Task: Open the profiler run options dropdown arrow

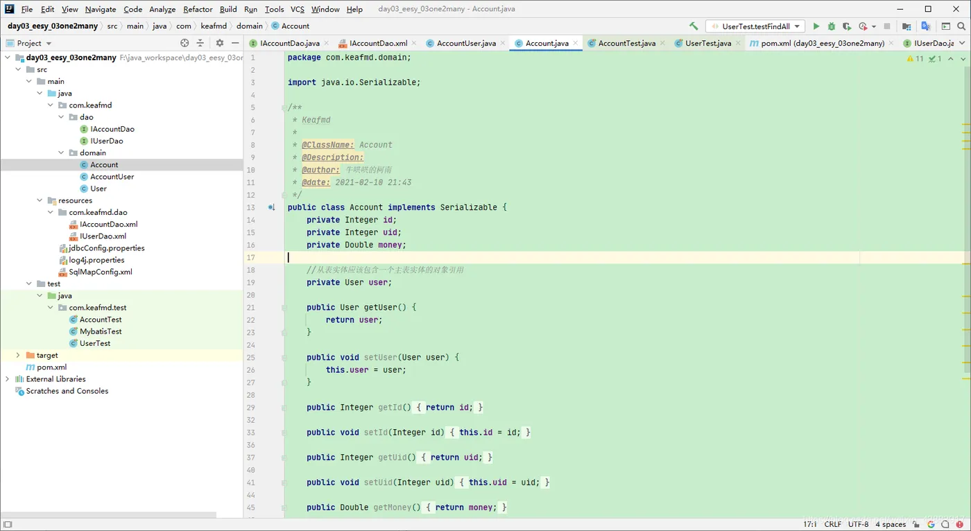Action: [874, 26]
